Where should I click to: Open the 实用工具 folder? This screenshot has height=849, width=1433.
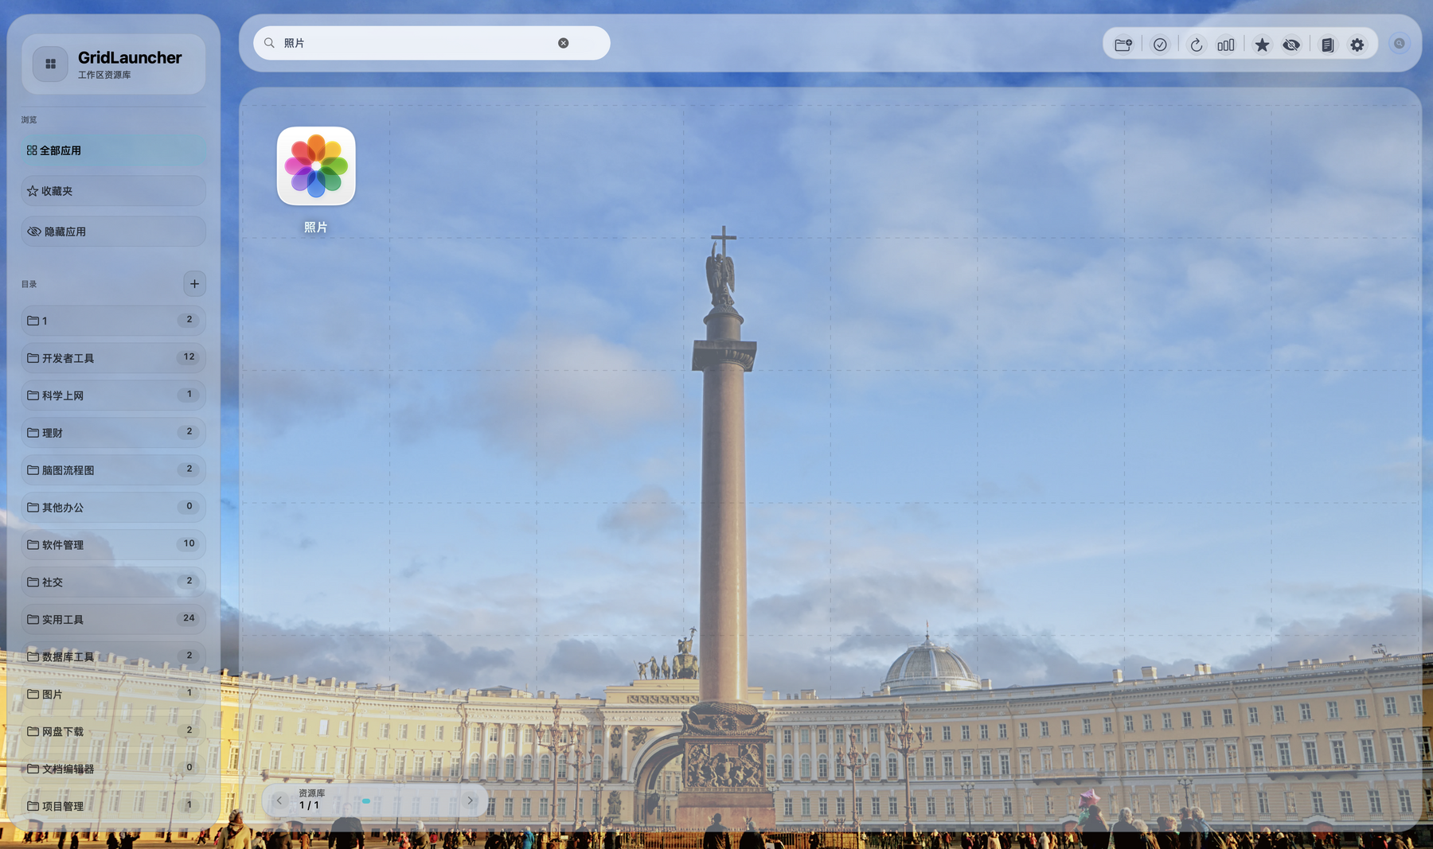click(x=113, y=619)
